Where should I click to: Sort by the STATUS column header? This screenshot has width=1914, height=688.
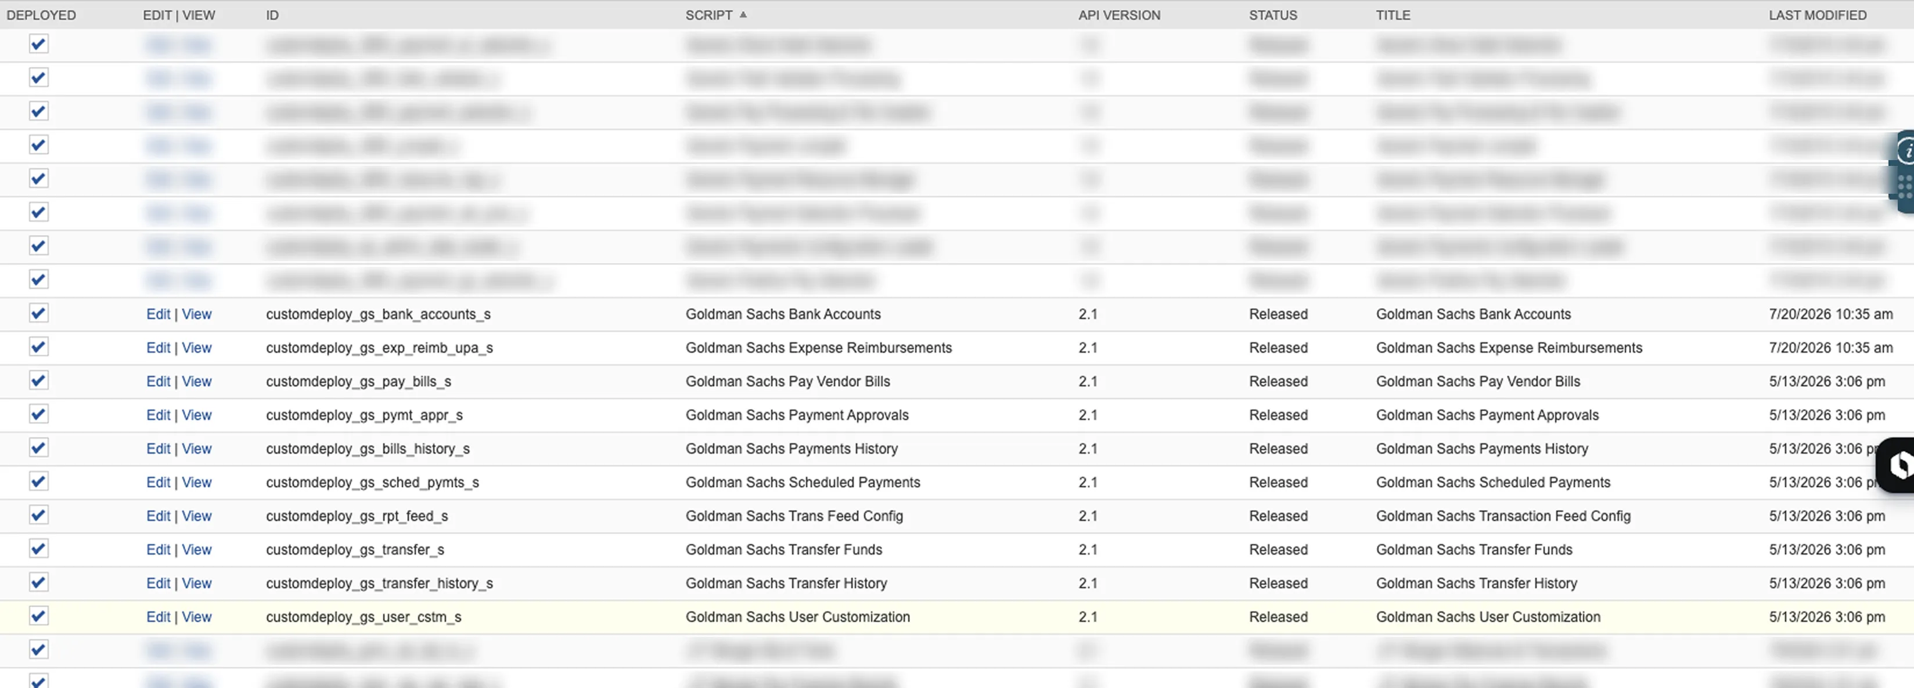click(1273, 15)
